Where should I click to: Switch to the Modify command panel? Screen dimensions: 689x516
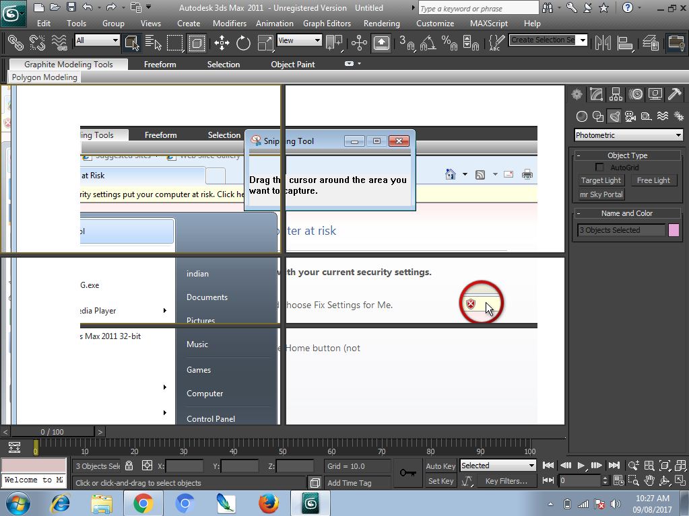(x=596, y=94)
